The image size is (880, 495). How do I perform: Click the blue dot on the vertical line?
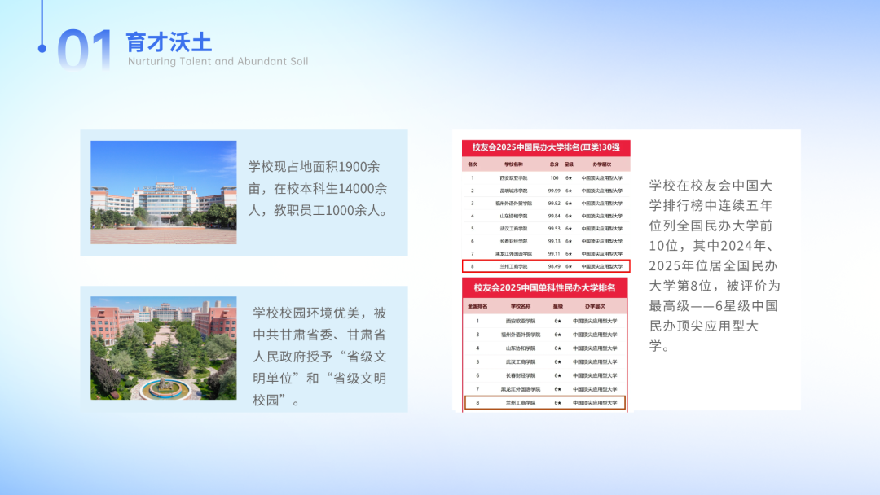click(x=42, y=49)
